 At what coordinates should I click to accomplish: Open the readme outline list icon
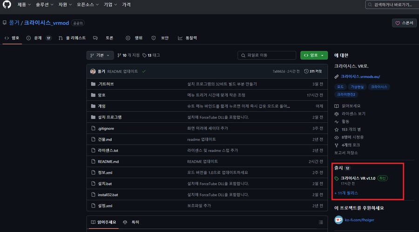(321, 222)
